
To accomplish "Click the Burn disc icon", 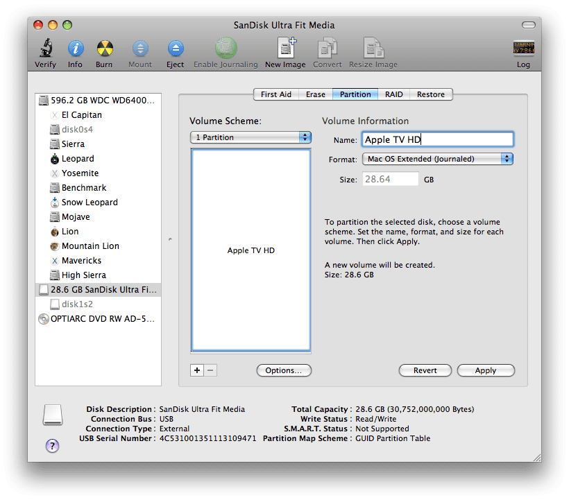I will point(104,49).
